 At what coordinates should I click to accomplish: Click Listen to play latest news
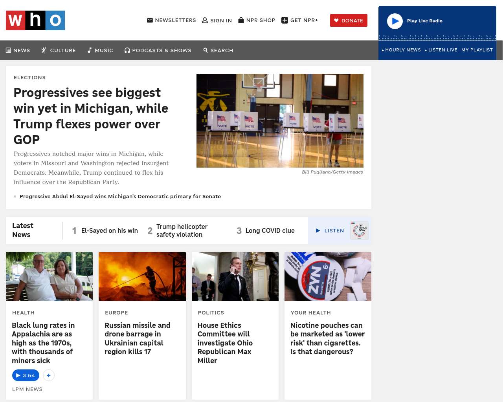[330, 230]
